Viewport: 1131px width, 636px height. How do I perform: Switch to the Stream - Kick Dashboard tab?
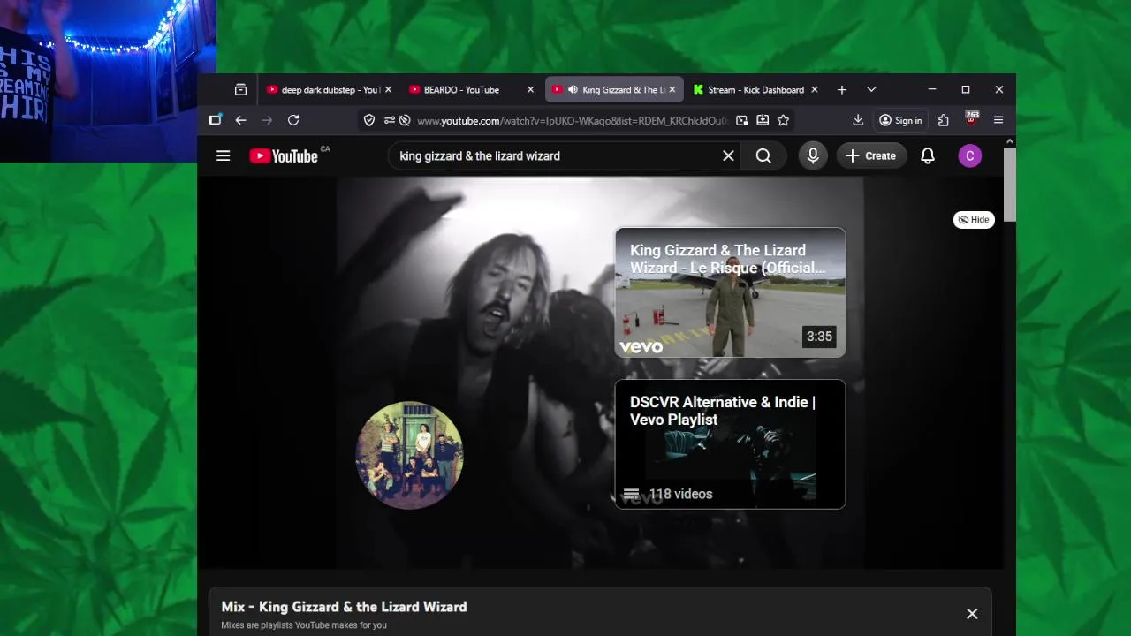point(755,89)
